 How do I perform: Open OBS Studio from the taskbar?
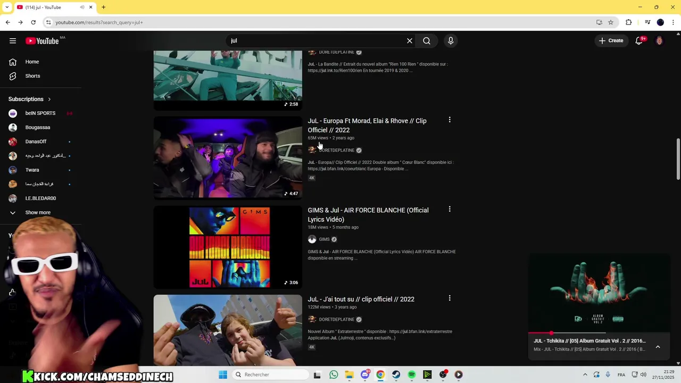click(443, 374)
